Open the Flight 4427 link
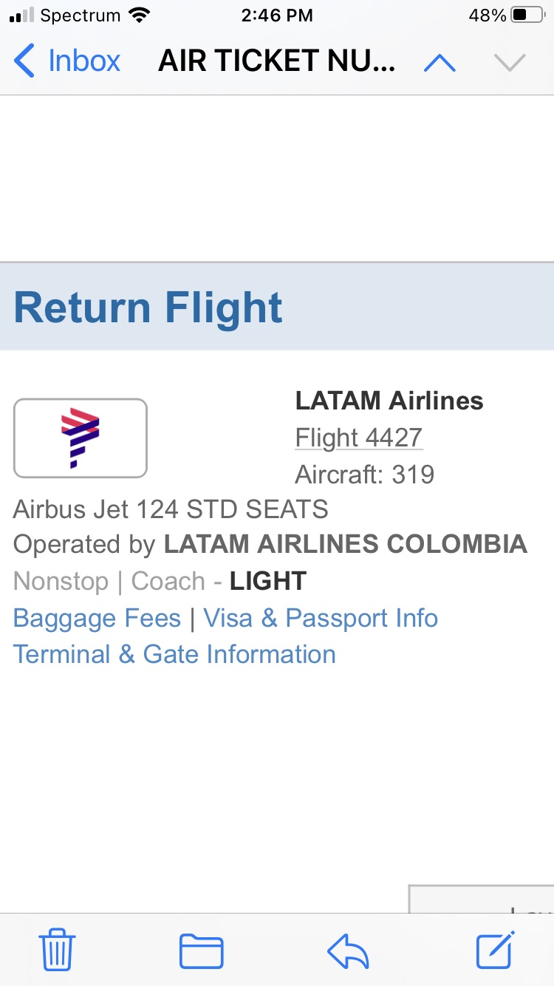Image resolution: width=554 pixels, height=986 pixels. coord(359,438)
